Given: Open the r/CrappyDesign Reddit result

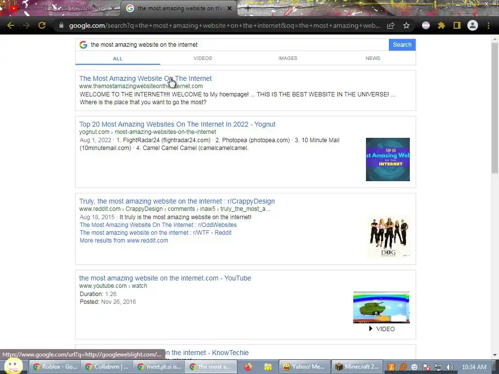Looking at the screenshot, I should 177,201.
